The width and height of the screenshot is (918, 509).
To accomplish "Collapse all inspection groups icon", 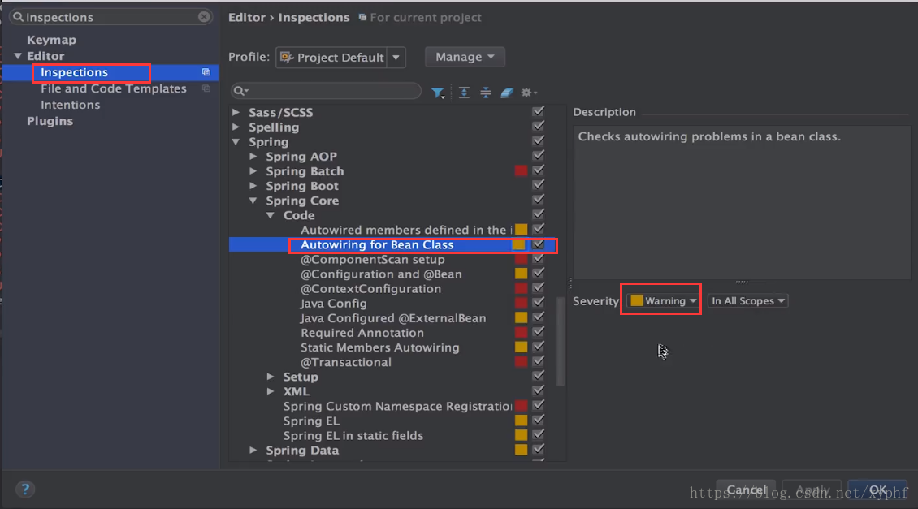I will pos(485,93).
